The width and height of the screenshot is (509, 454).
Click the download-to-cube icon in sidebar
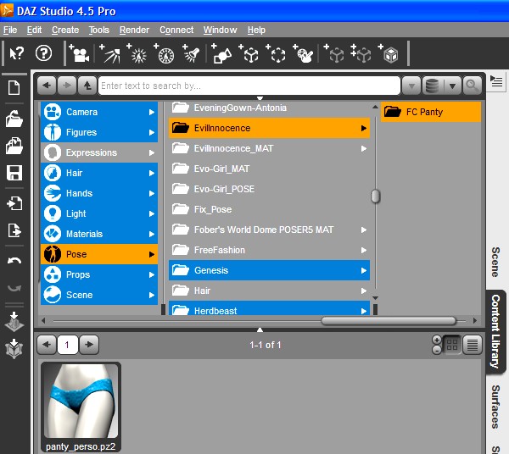click(x=14, y=349)
